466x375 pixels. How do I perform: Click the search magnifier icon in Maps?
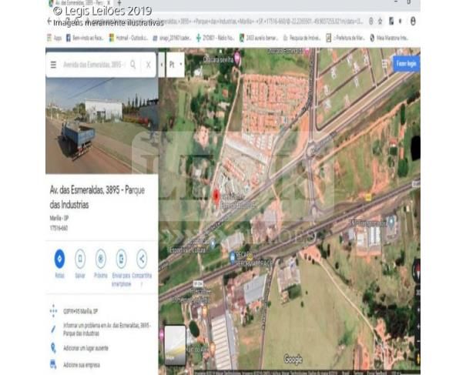tap(132, 65)
